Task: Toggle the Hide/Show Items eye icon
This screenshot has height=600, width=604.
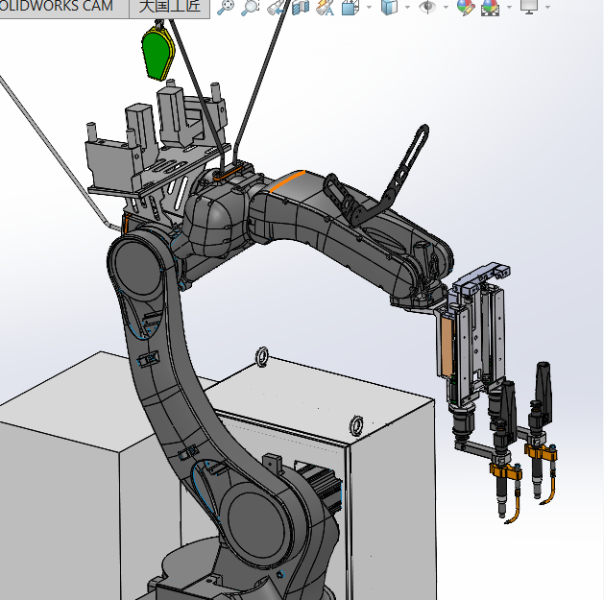Action: (427, 7)
